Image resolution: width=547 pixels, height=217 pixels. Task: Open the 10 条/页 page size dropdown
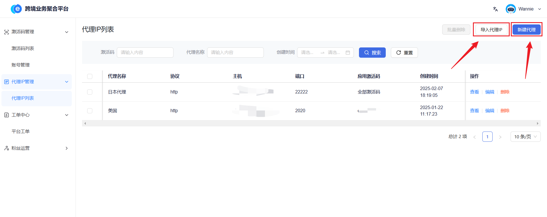click(525, 137)
